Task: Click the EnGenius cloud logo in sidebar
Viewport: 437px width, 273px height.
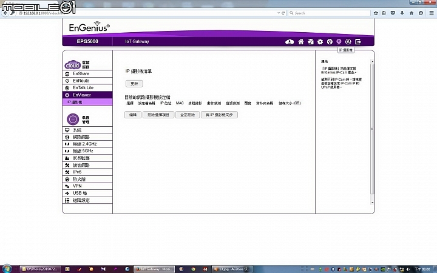Action: tap(72, 65)
